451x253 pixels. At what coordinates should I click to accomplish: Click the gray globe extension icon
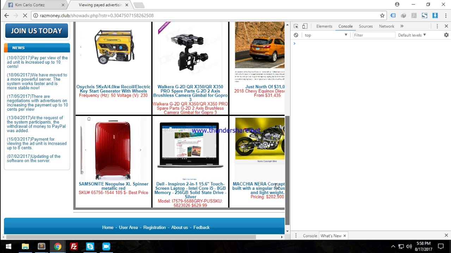click(403, 15)
